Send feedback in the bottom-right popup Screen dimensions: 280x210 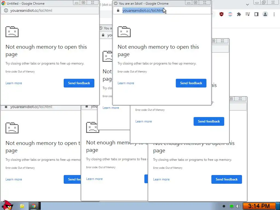coord(227,179)
